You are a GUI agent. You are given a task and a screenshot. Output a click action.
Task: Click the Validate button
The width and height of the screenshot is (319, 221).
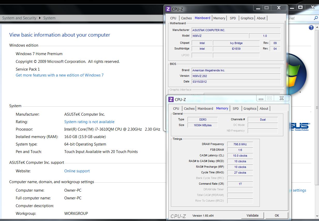click(x=252, y=215)
